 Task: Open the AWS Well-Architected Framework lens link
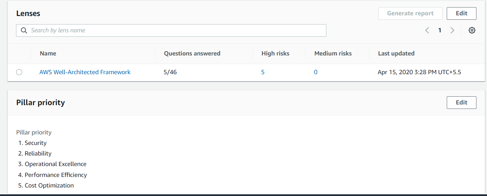pyautogui.click(x=85, y=72)
